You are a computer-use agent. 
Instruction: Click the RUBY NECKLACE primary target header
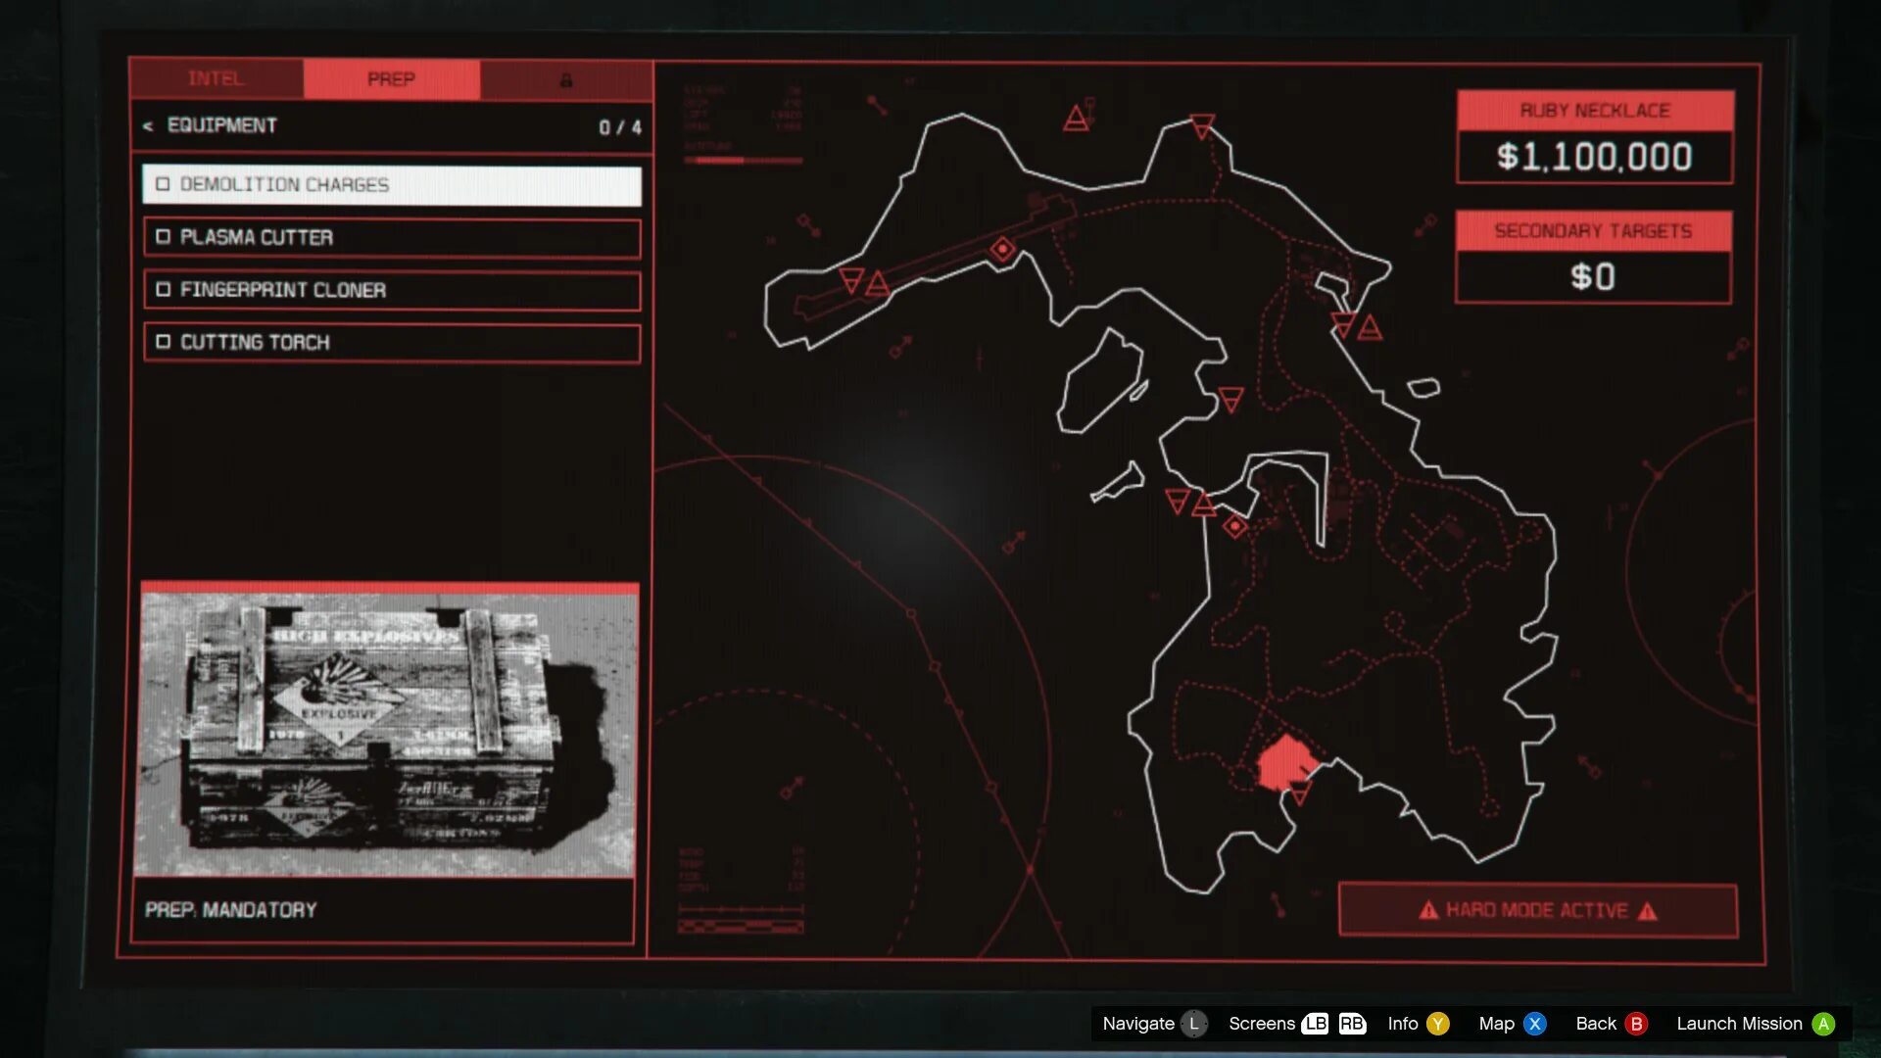click(1595, 111)
